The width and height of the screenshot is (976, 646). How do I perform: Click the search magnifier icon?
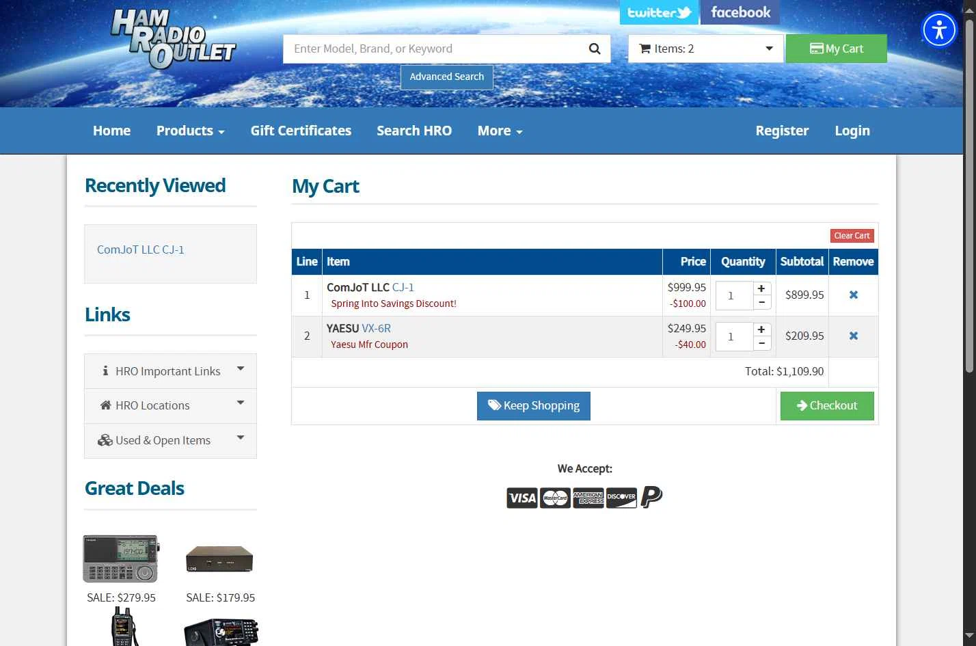click(594, 49)
